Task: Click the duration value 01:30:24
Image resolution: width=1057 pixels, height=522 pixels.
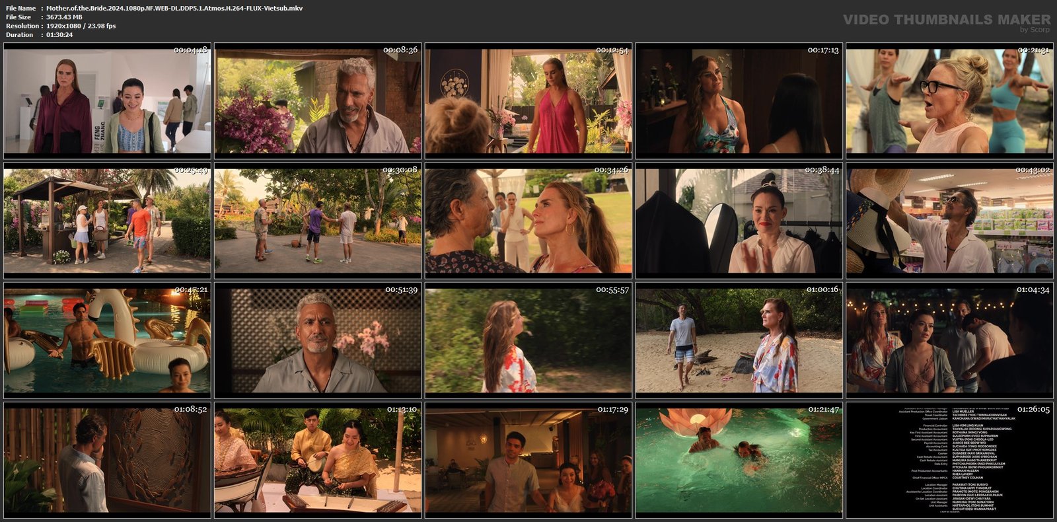Action: pyautogui.click(x=59, y=34)
